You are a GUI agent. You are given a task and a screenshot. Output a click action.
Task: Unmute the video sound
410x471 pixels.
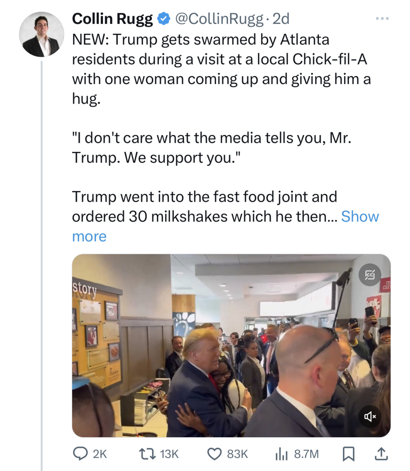(x=370, y=417)
